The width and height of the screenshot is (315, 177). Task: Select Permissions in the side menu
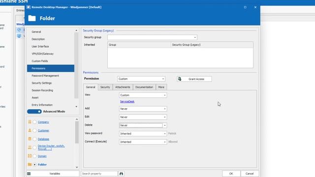pos(51,68)
